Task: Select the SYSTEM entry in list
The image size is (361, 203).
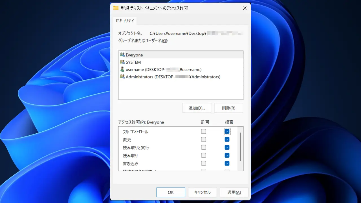Action: 133,62
